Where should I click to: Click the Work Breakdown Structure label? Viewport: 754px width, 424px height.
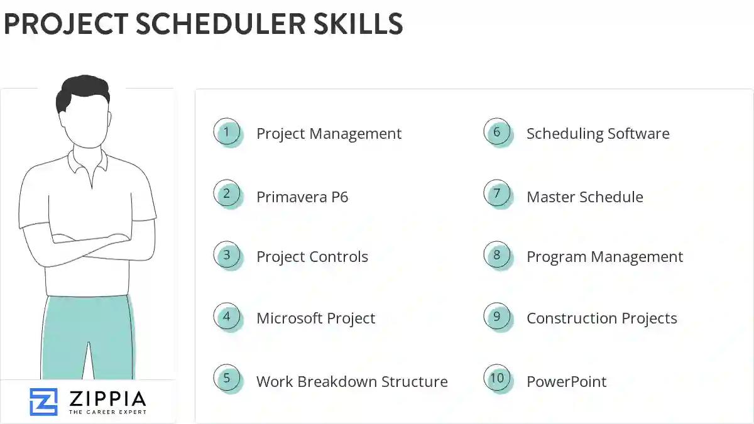[x=352, y=381]
